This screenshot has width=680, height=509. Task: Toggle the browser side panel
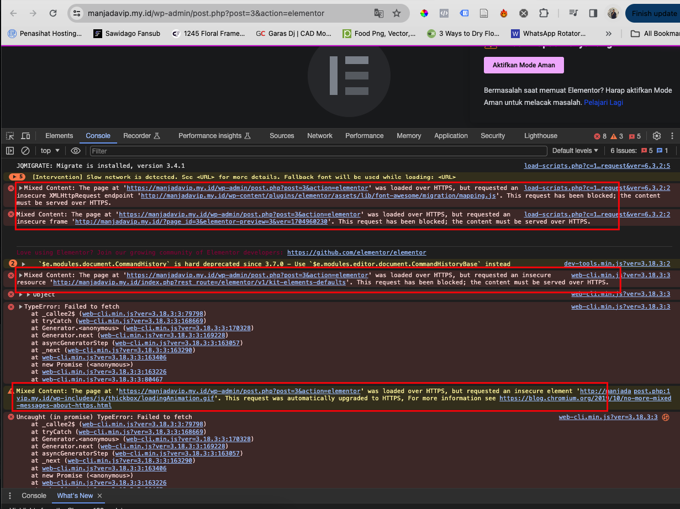pyautogui.click(x=593, y=13)
